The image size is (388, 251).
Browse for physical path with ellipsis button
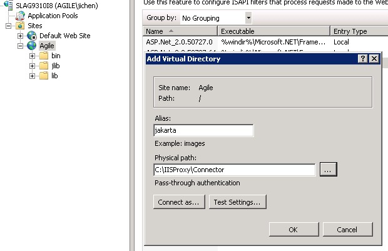coord(329,170)
